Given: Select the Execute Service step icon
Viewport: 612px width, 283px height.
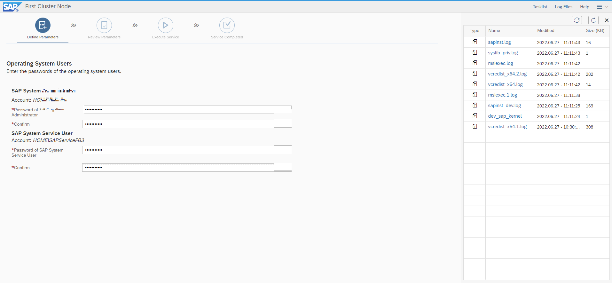Looking at the screenshot, I should click(x=166, y=25).
